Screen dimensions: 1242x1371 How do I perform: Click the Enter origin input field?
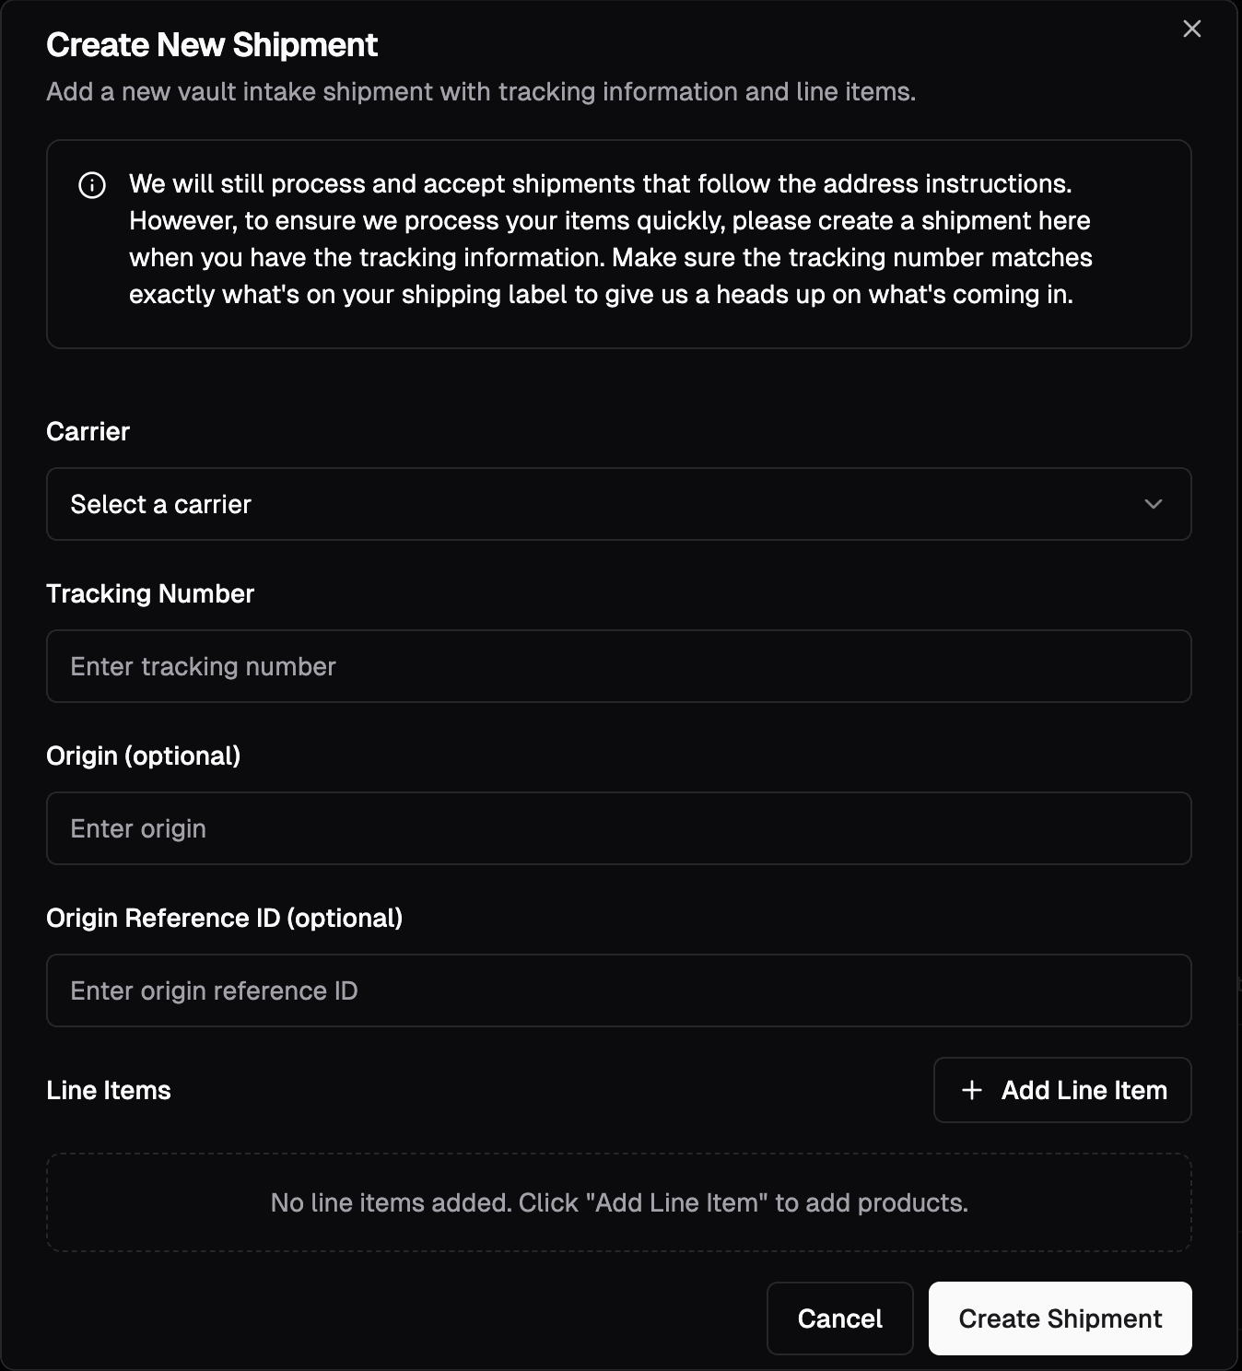618,828
